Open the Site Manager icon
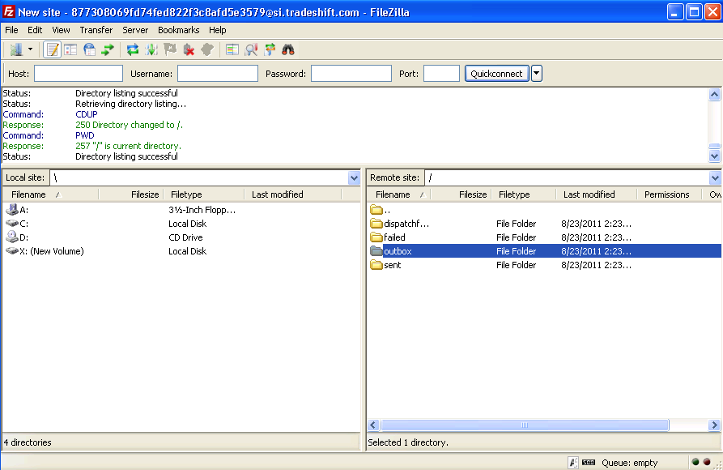Viewport: 723px width, 470px height. pos(16,49)
